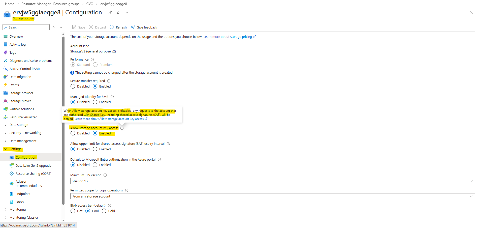Click the Advisor recommendations icon

click(x=12, y=184)
